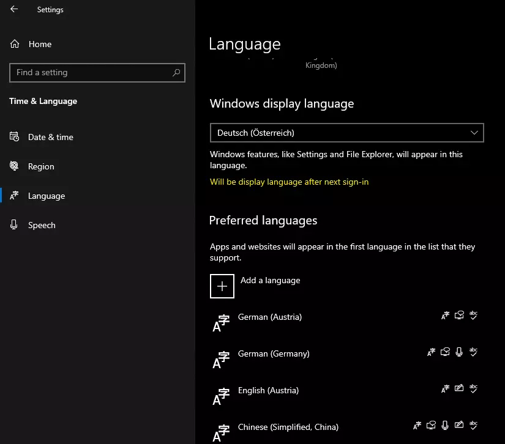
Task: Click the chevron on Deutsch (Österreich) dropdown
Action: (474, 133)
